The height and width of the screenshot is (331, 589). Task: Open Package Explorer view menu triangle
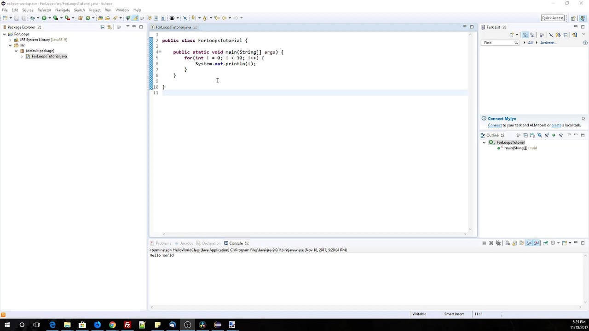(127, 27)
